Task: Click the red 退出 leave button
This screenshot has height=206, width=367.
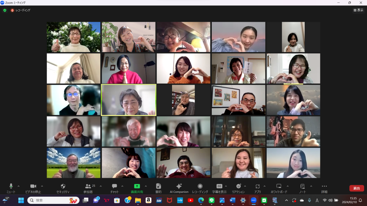Action: click(356, 188)
